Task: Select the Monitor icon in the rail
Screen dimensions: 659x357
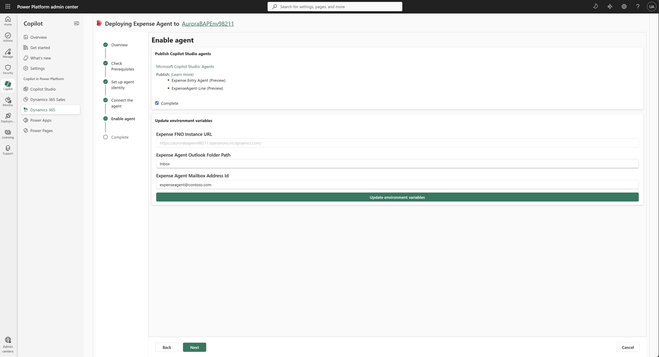Action: click(x=7, y=101)
